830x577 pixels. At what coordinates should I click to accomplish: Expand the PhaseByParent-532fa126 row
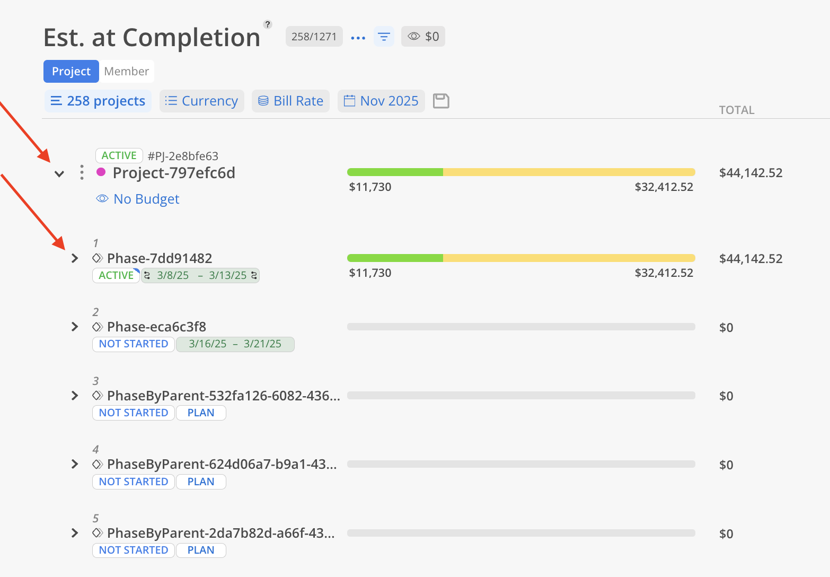75,396
